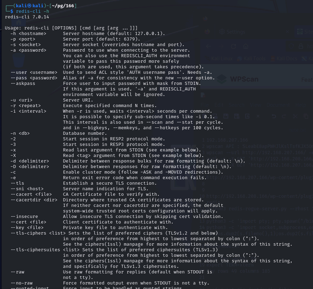
Task: Click the cut scissors icon in the background text editor
Action: (295, 116)
